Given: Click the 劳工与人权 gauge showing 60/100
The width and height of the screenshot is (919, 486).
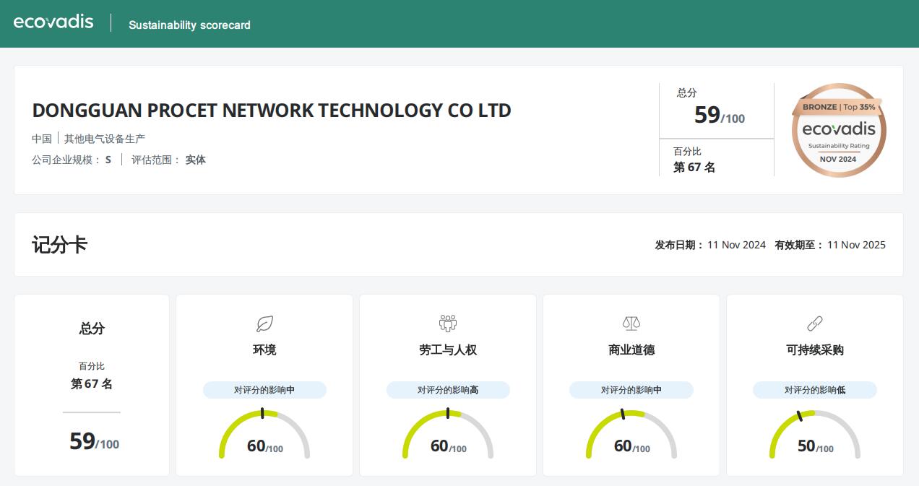Looking at the screenshot, I should [448, 435].
